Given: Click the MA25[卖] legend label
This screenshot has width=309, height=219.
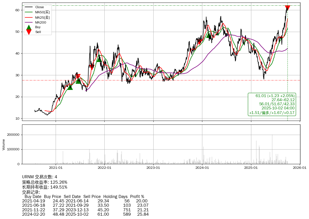Looking at the screenshot, I should pos(42,17).
